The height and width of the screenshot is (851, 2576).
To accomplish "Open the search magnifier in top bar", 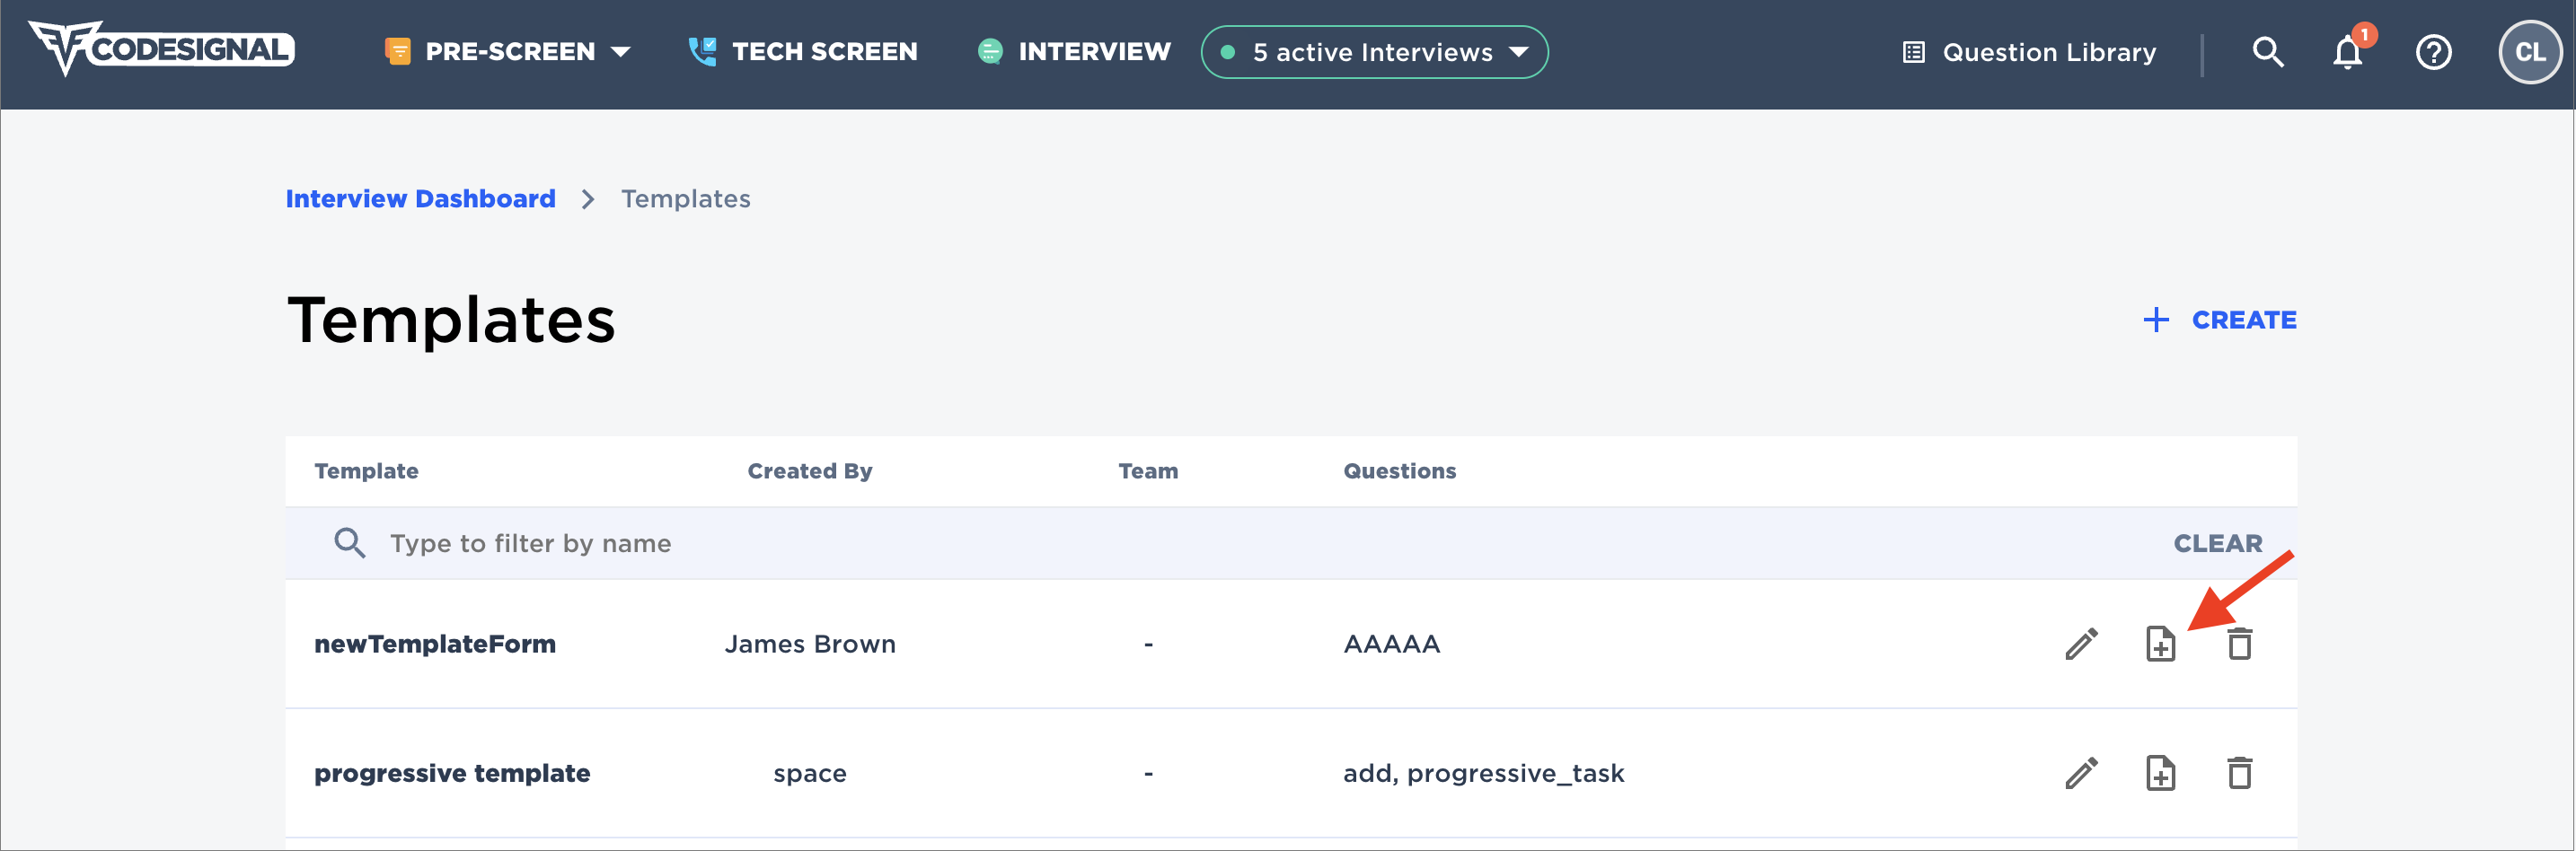I will click(2267, 52).
